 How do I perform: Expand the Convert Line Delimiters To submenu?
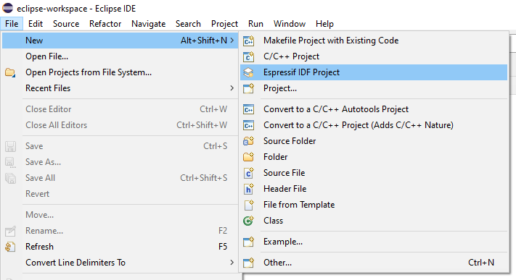tap(232, 263)
